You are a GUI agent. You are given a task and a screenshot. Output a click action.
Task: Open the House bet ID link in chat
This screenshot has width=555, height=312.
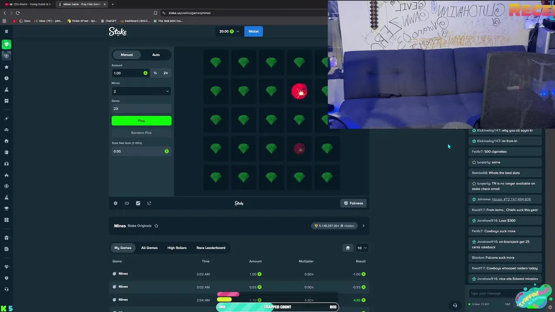pos(511,199)
